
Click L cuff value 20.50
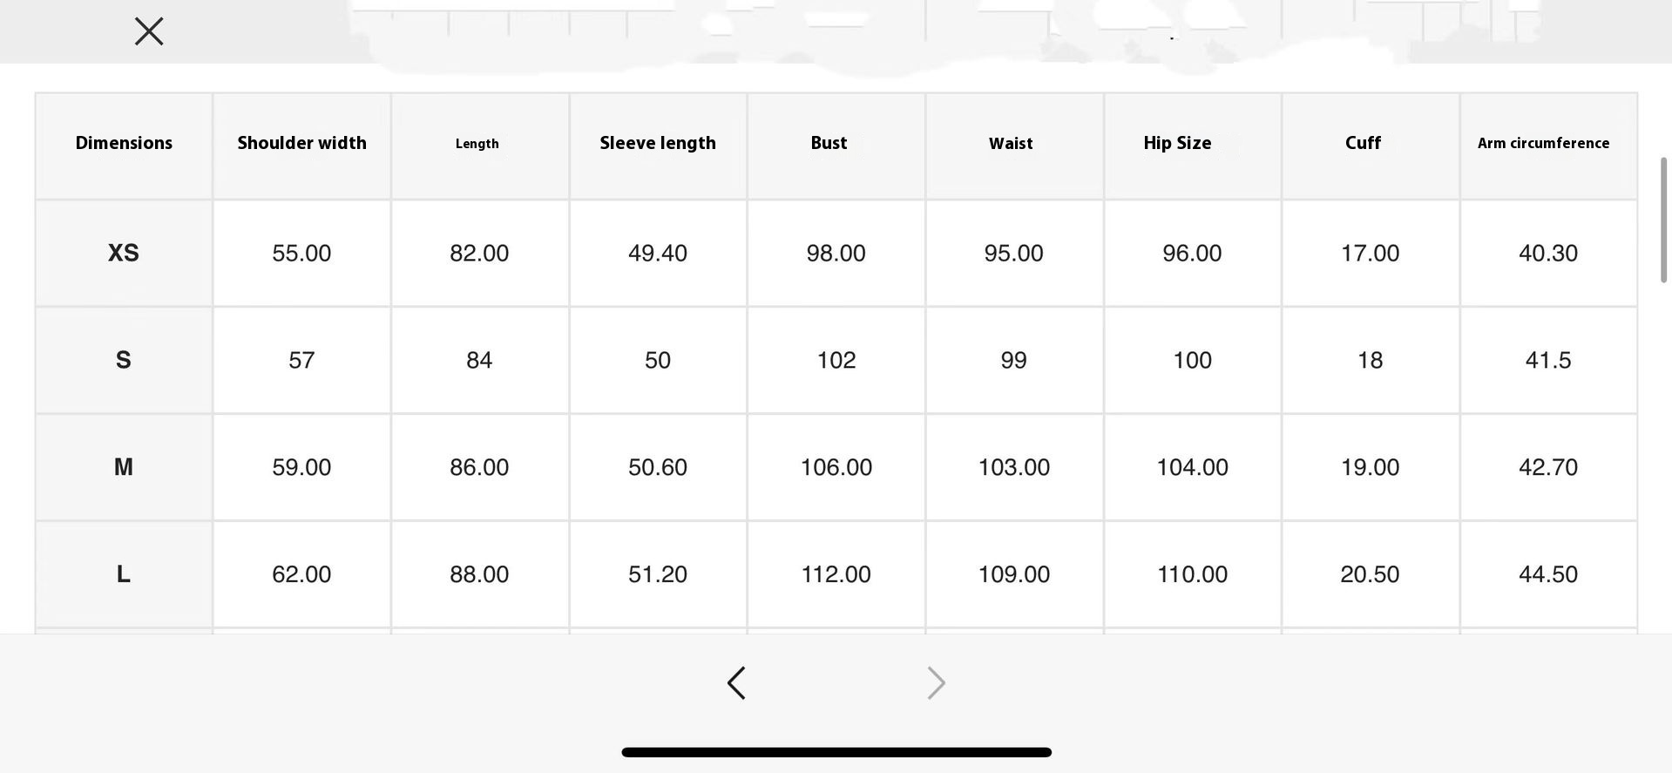(1370, 574)
